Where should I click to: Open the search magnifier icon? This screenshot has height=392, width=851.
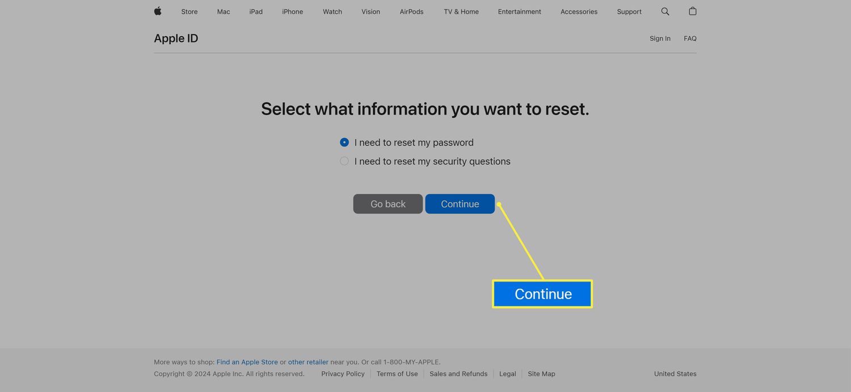point(665,11)
